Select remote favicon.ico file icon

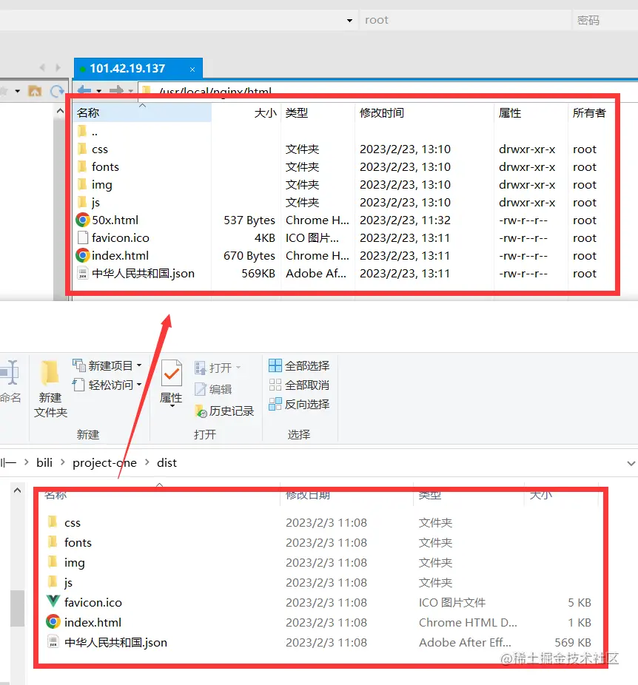coord(83,237)
